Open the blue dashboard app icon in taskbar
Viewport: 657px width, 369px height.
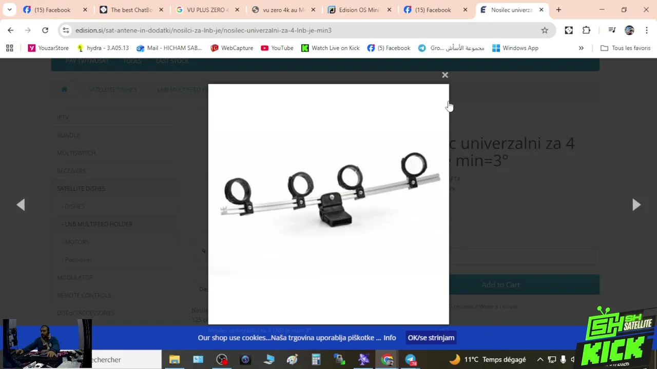pos(198,360)
